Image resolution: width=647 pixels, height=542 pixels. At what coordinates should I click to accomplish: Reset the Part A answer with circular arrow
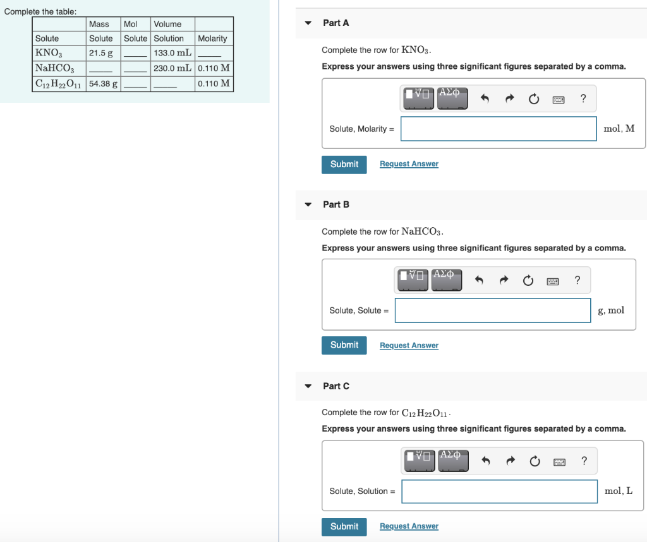coord(533,99)
